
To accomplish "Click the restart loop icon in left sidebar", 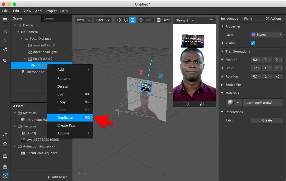I will tap(5, 49).
